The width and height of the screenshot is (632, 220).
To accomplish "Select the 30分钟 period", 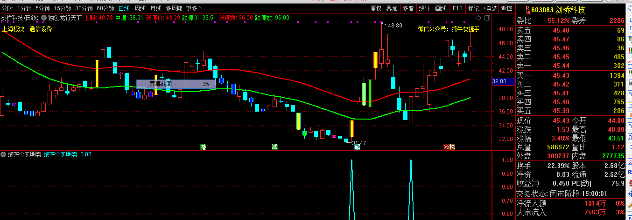I will [x=84, y=8].
